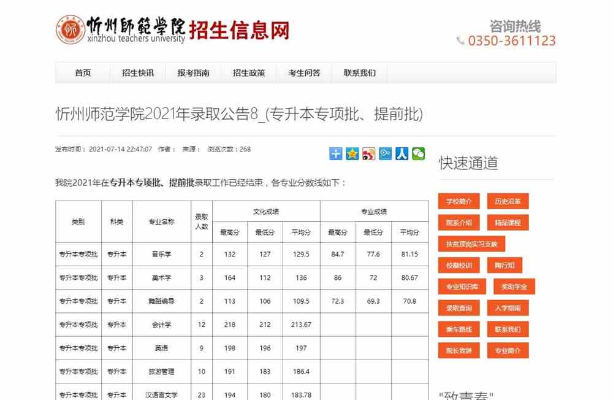Image resolution: width=613 pixels, height=400 pixels.
Task: Click the Tencent Weibo share icon
Action: [x=385, y=153]
